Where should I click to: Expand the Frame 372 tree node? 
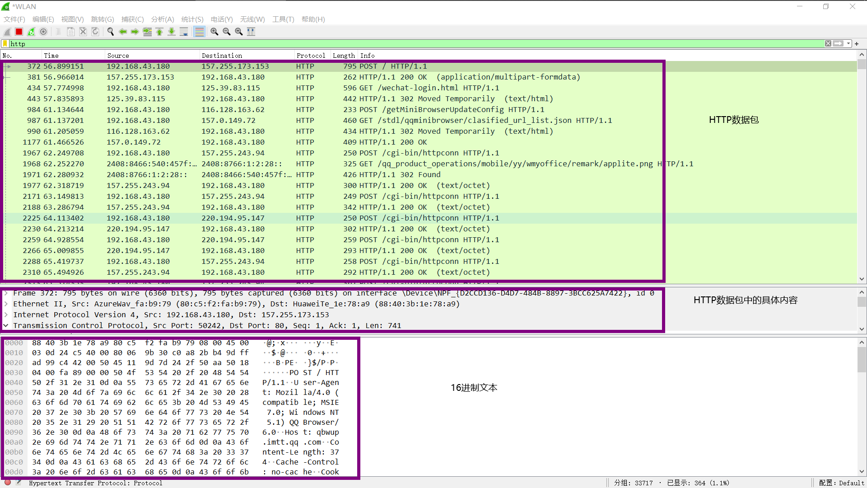(6, 293)
